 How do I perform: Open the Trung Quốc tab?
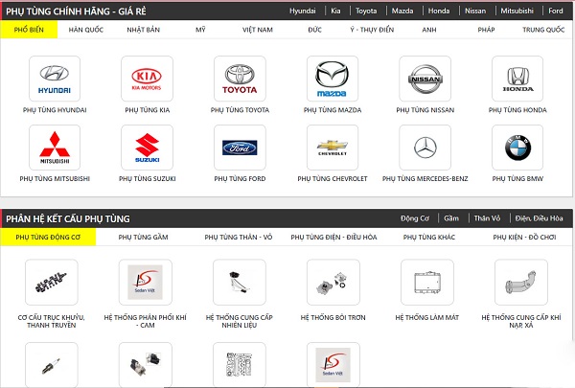(543, 30)
